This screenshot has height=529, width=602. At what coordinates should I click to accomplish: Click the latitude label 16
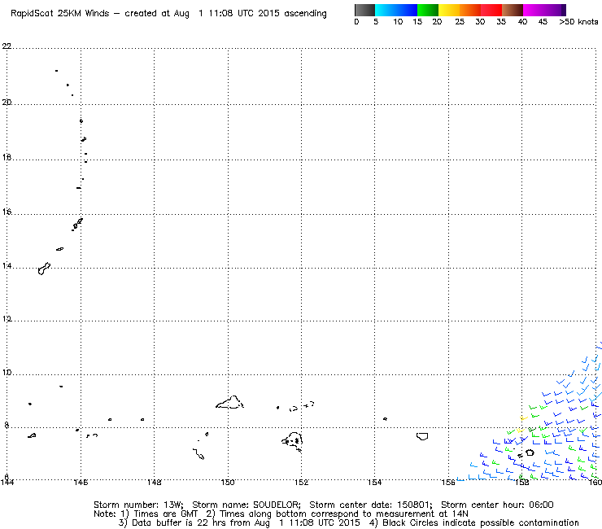[x=7, y=212]
